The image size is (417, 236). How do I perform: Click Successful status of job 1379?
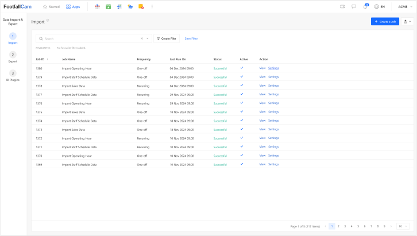(220, 77)
